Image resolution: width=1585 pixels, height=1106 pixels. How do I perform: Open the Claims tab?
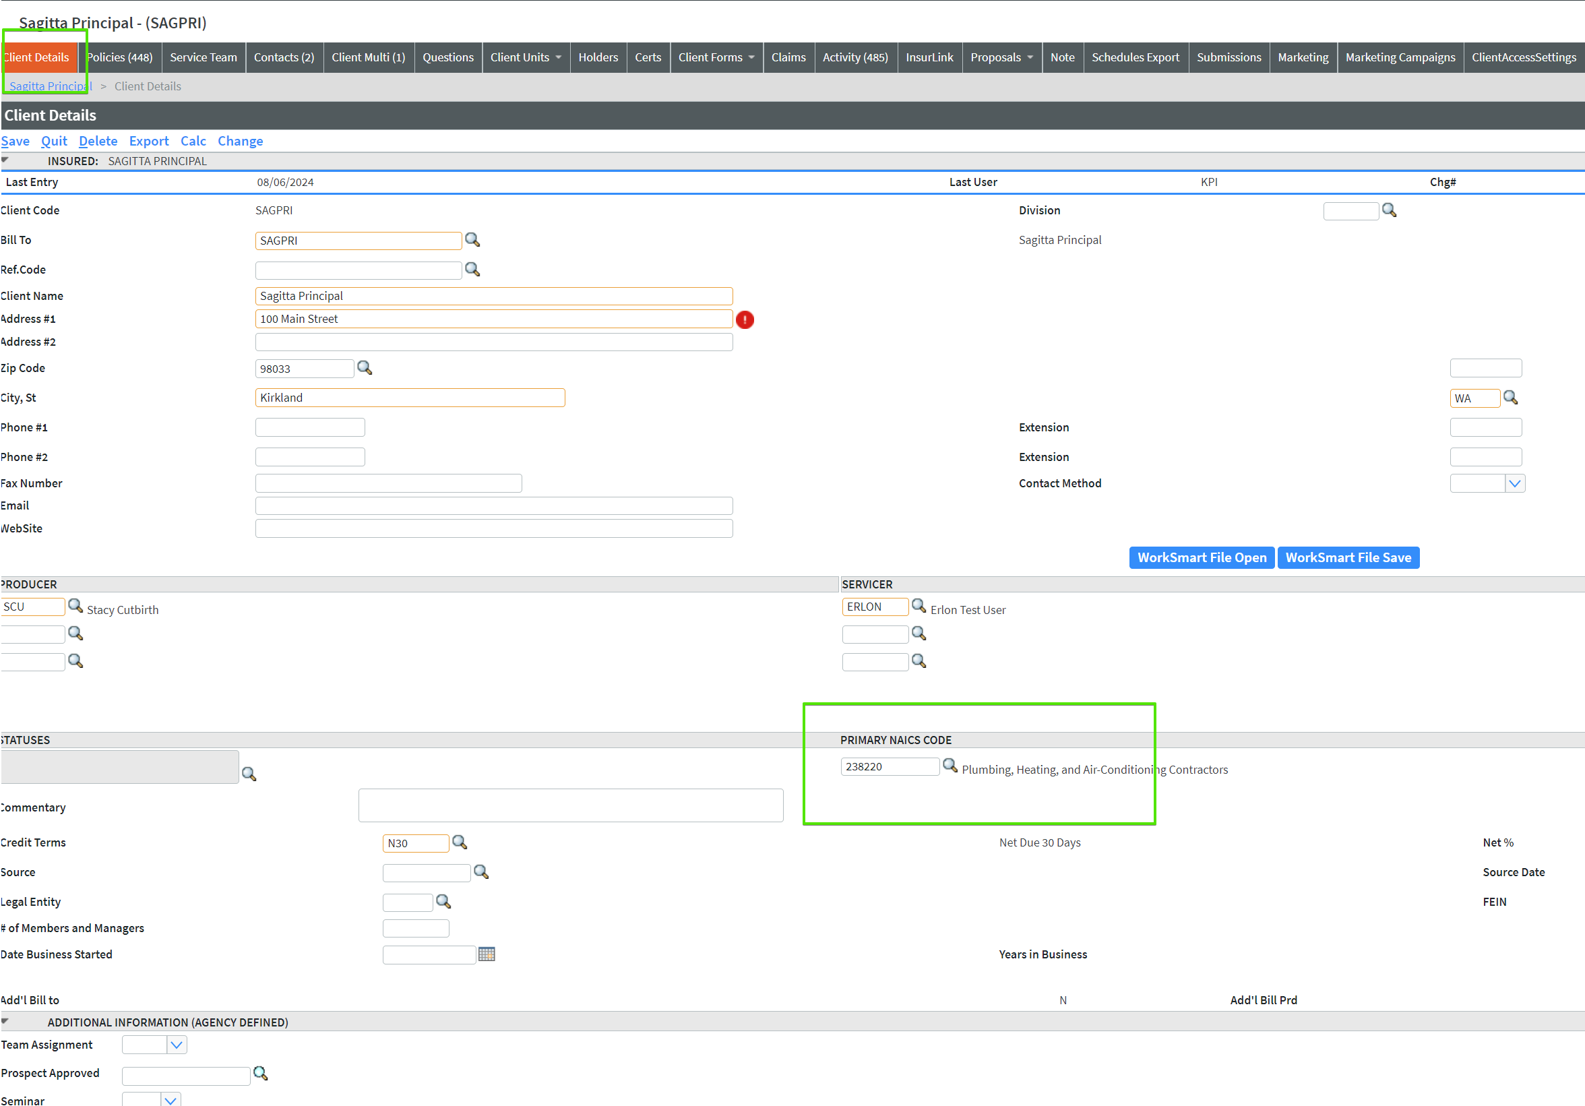point(788,57)
